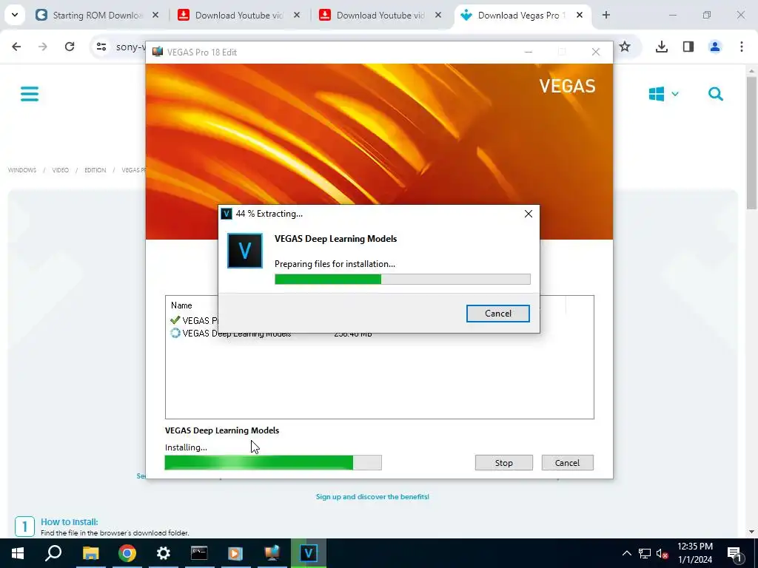The height and width of the screenshot is (568, 758).
Task: Open Command Prompt from taskbar
Action: 199,553
